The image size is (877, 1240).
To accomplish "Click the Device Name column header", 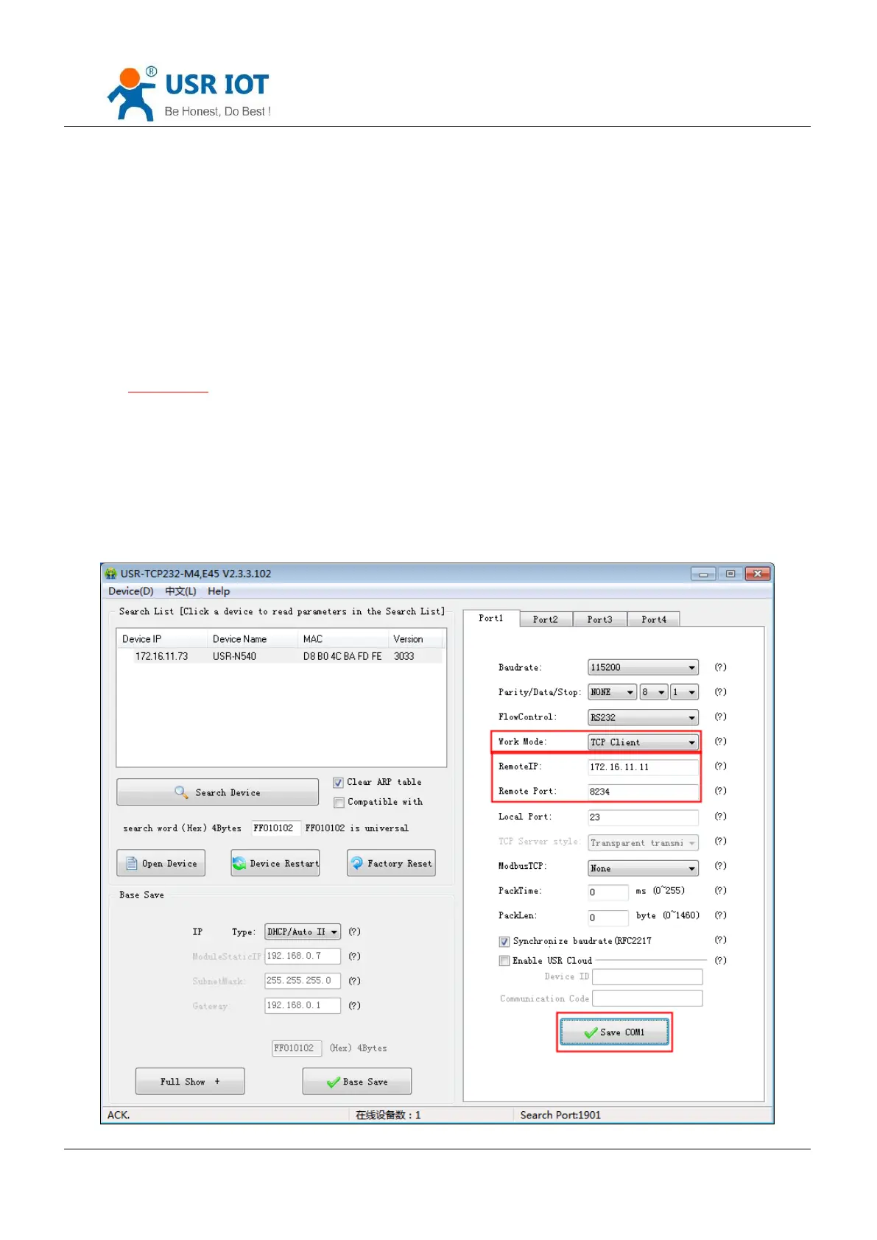I will [253, 639].
